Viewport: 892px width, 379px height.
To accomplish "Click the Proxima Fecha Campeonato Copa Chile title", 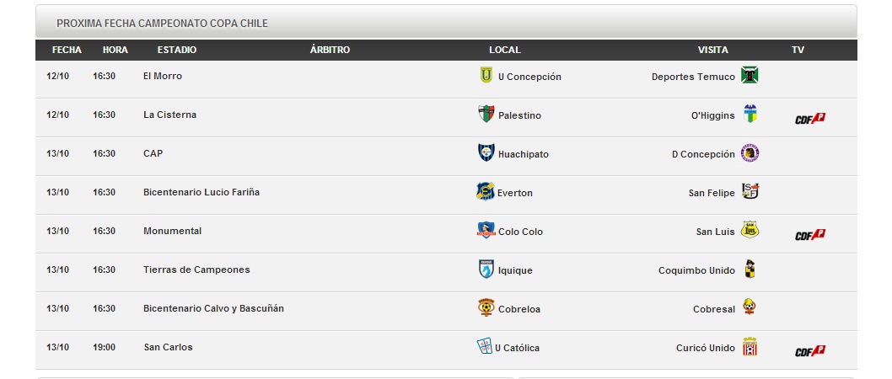I will 162,24.
